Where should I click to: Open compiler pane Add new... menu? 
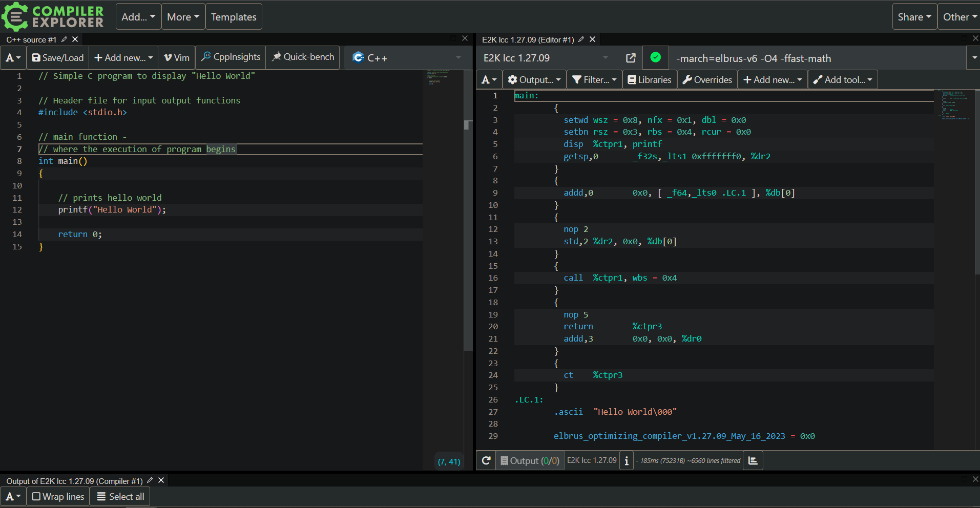coord(773,80)
